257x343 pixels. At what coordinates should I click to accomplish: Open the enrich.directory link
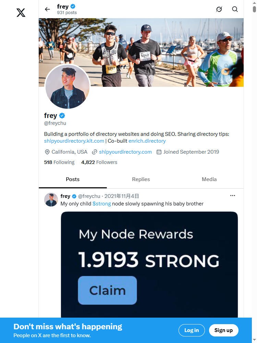pyautogui.click(x=147, y=141)
